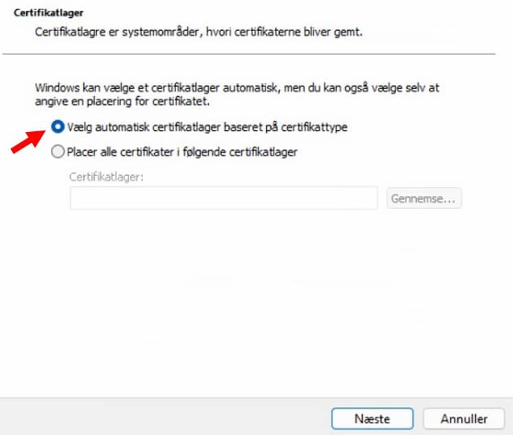
Task: Open the Gennemse... browse button
Action: point(424,198)
